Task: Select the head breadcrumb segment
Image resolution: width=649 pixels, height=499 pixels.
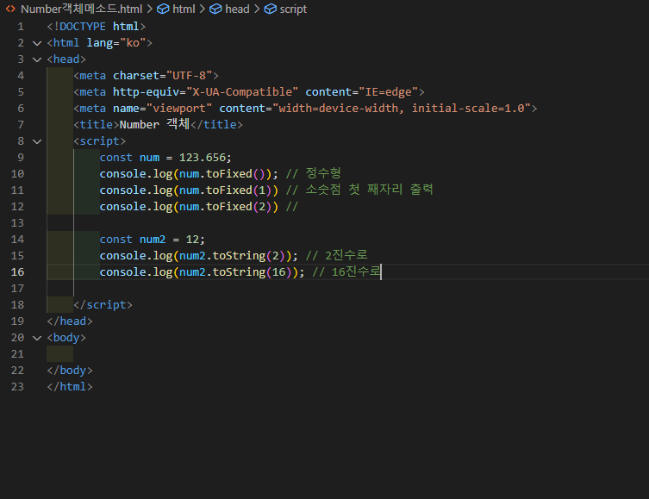Action: pos(237,9)
